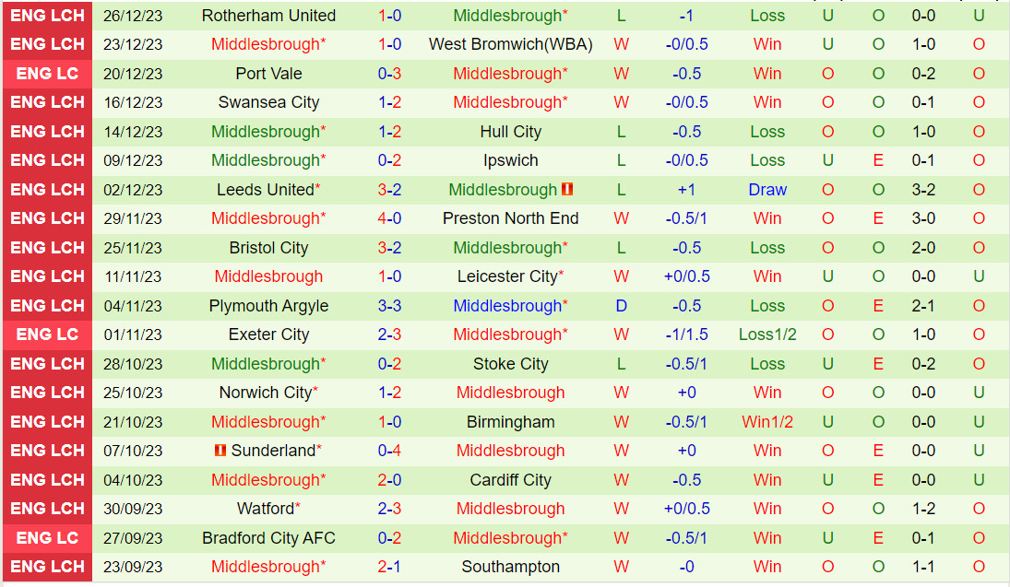Click the ENG LCH badge on the 23/09/23 row
This screenshot has height=587, width=1010.
[x=48, y=567]
